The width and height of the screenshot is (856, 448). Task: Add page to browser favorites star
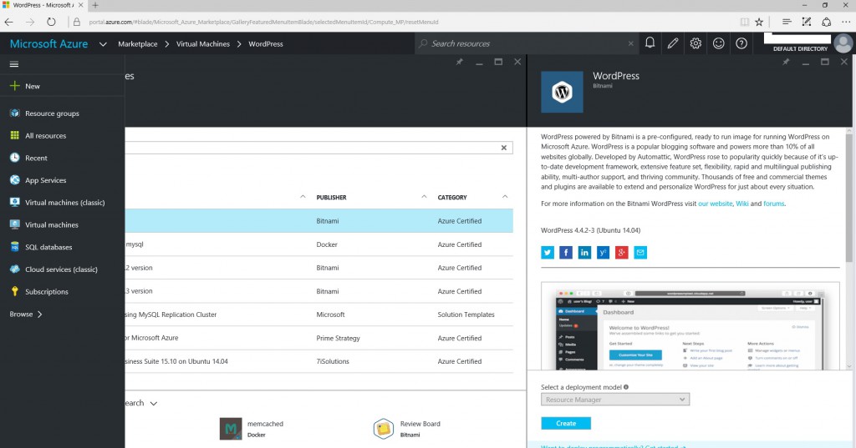click(x=759, y=22)
